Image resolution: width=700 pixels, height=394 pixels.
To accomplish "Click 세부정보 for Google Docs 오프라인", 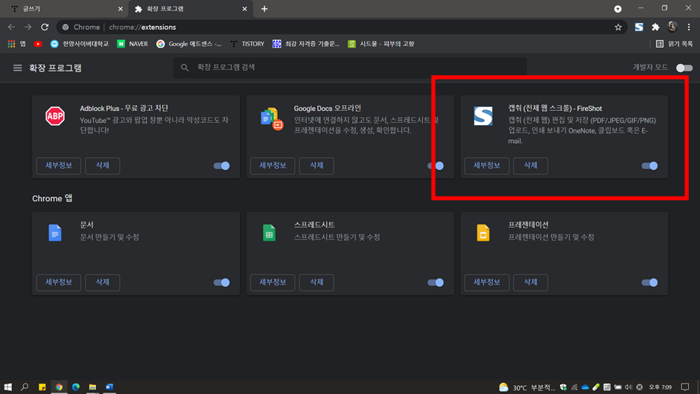I will click(273, 166).
